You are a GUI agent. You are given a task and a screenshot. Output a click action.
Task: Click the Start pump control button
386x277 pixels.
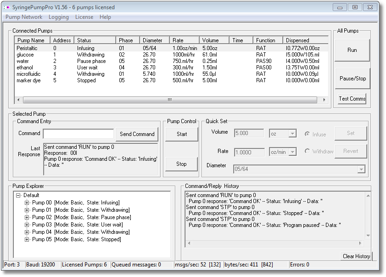point(182,134)
